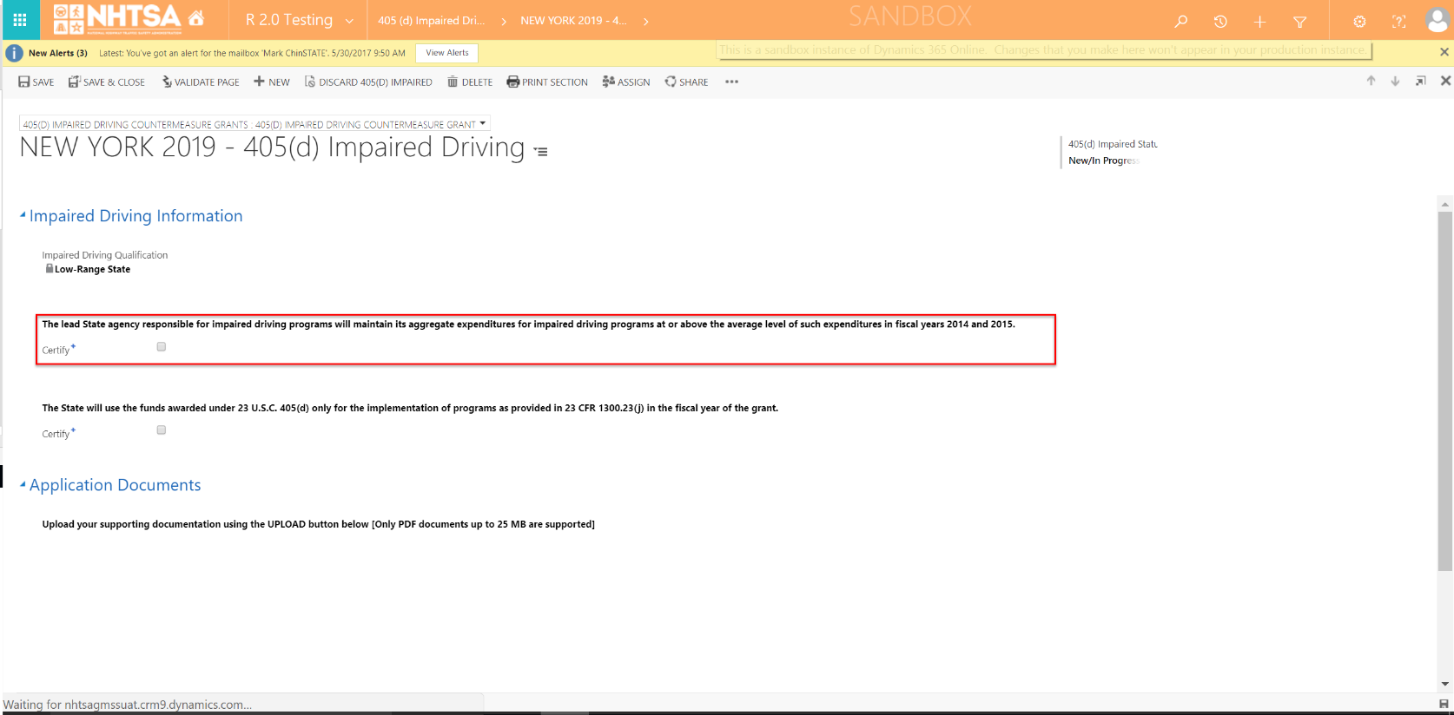The width and height of the screenshot is (1454, 715).
Task: Click the home icon beside NHTSA logo
Action: click(196, 18)
